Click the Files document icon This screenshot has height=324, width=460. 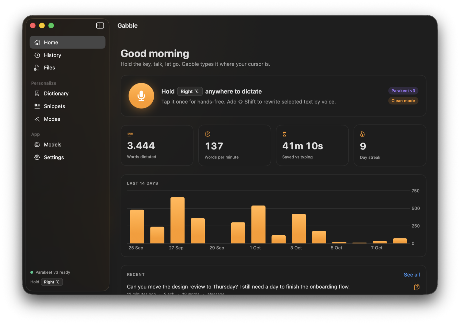pos(37,68)
